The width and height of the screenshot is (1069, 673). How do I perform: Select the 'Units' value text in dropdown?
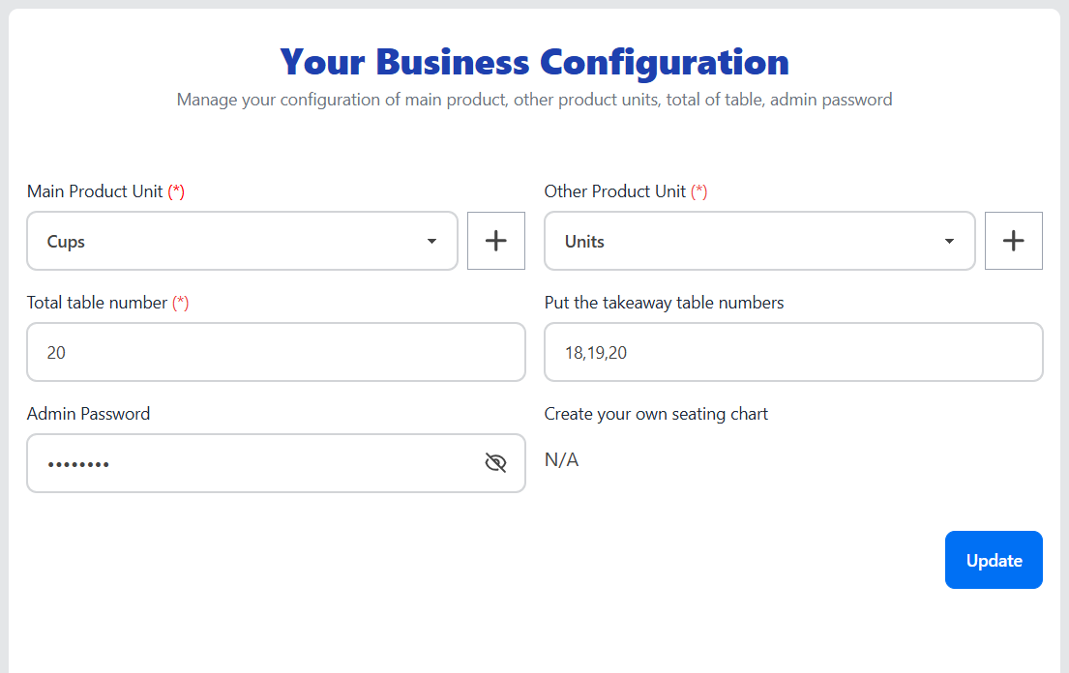point(584,242)
